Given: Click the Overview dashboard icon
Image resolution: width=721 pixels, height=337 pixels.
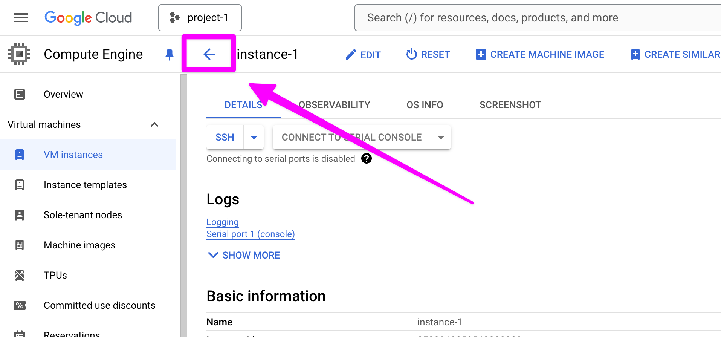Looking at the screenshot, I should point(20,94).
